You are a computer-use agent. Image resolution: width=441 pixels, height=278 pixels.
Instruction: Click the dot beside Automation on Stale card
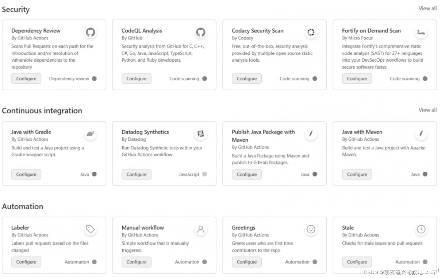click(x=425, y=262)
